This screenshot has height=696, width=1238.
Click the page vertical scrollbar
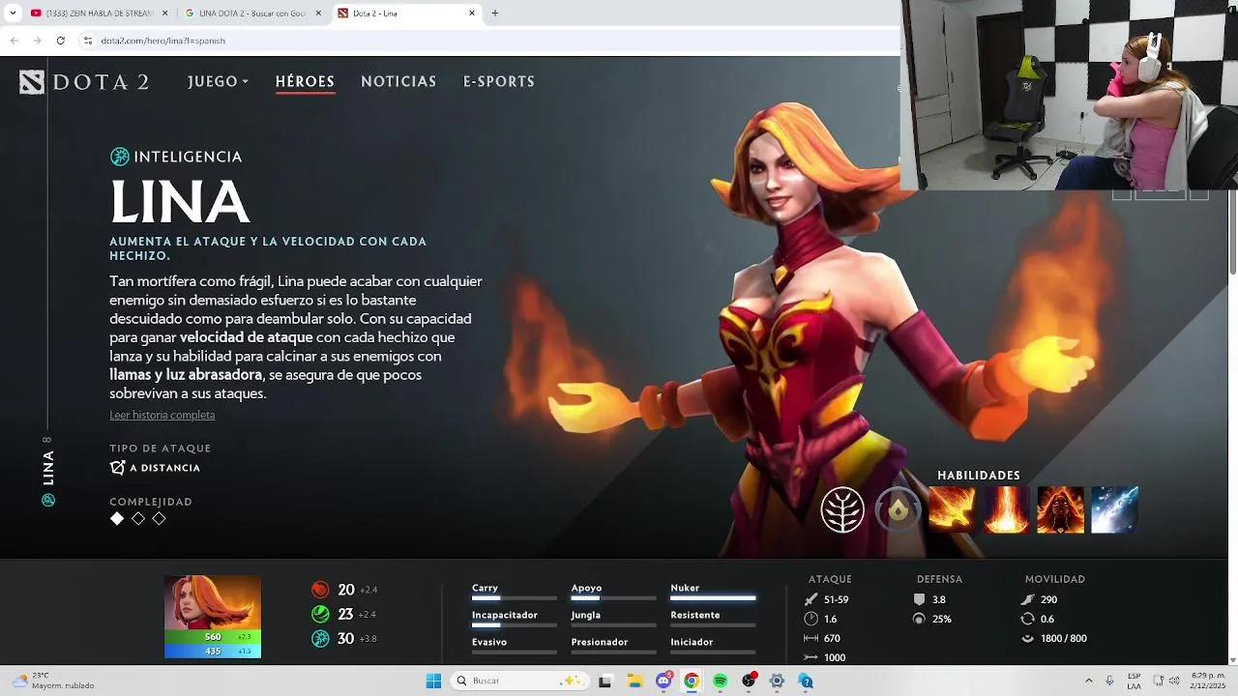1232,232
